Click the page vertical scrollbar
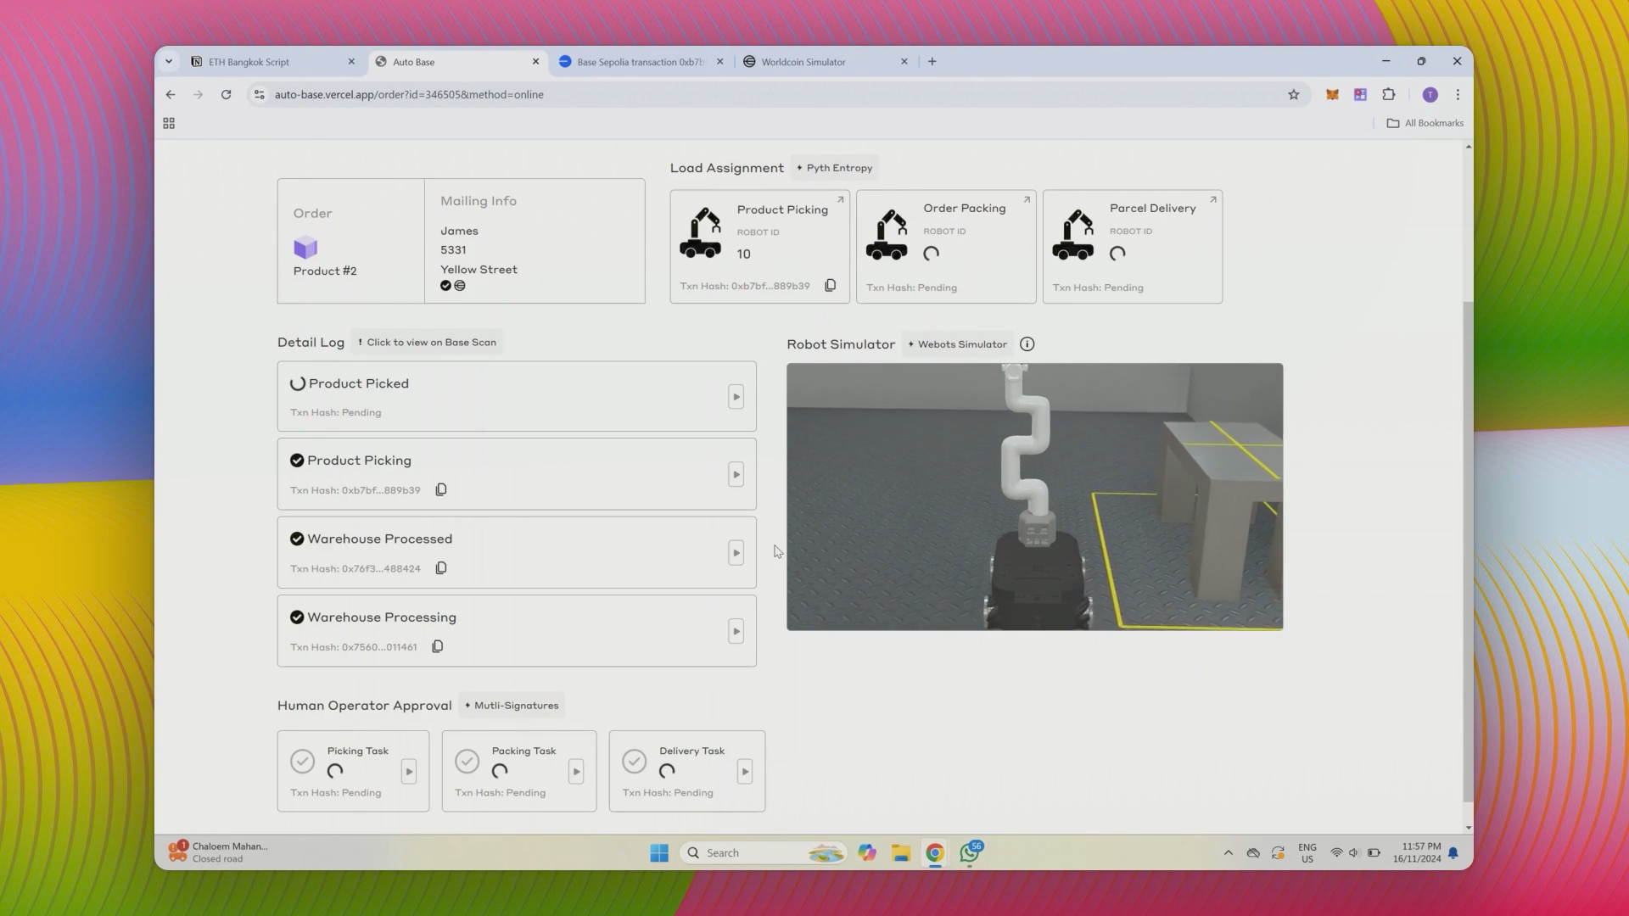The width and height of the screenshot is (1629, 916). (1468, 551)
